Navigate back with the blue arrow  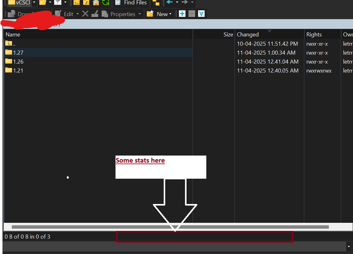click(x=169, y=2)
